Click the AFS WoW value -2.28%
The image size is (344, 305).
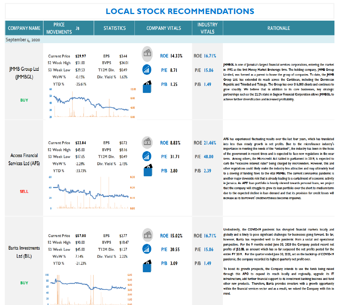click(80, 164)
